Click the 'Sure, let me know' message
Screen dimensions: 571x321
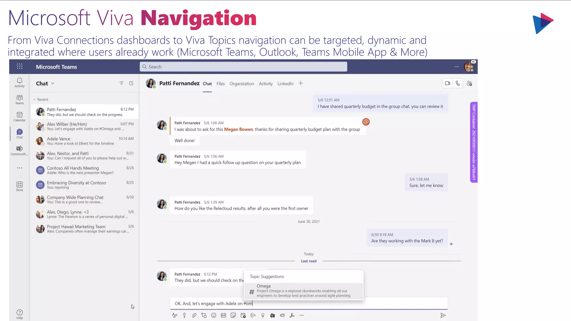click(426, 183)
